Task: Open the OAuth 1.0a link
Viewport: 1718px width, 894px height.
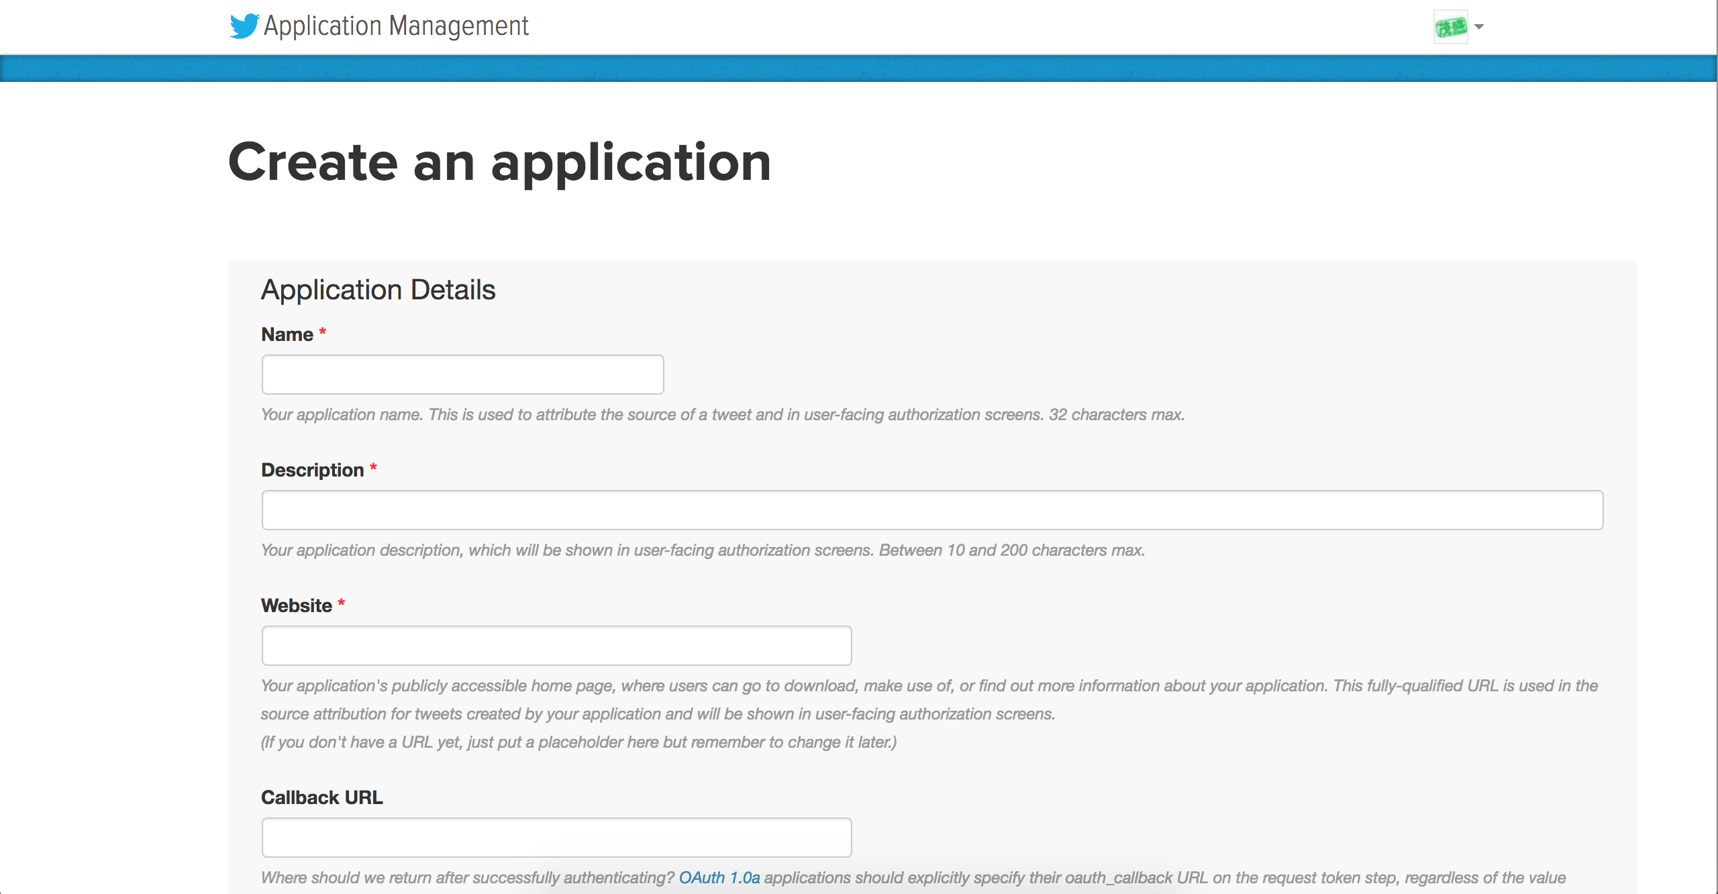Action: 719,878
